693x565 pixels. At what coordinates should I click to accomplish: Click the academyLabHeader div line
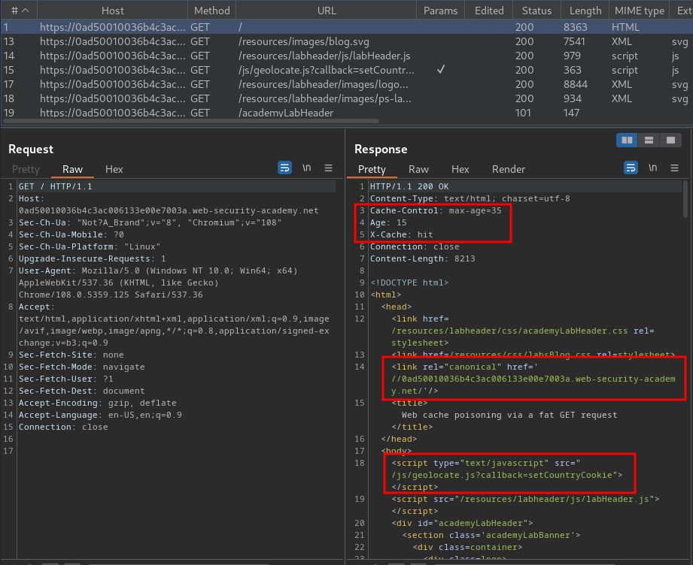pos(462,523)
